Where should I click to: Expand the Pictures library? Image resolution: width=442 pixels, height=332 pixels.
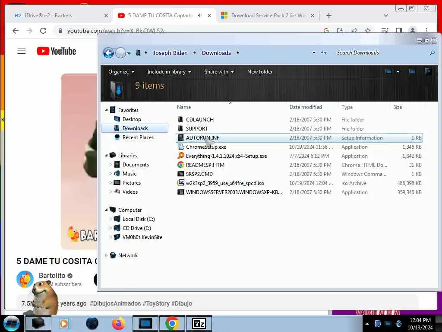coord(110,182)
